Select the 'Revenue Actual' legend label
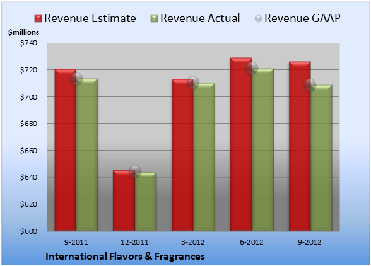 coord(200,18)
